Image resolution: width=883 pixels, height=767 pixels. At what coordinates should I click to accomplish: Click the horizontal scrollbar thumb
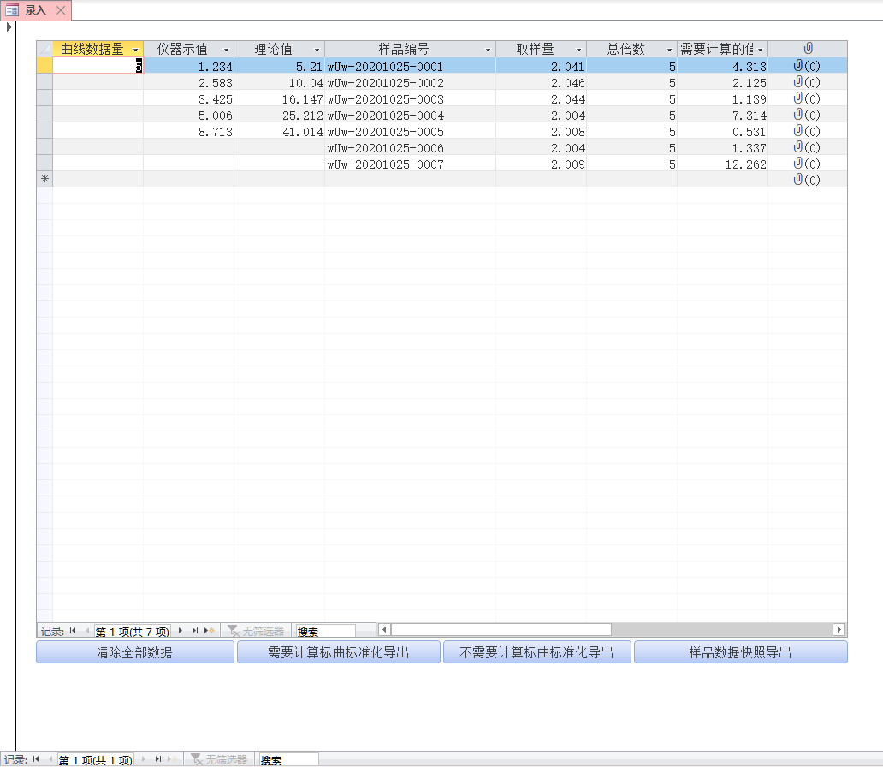pyautogui.click(x=501, y=629)
